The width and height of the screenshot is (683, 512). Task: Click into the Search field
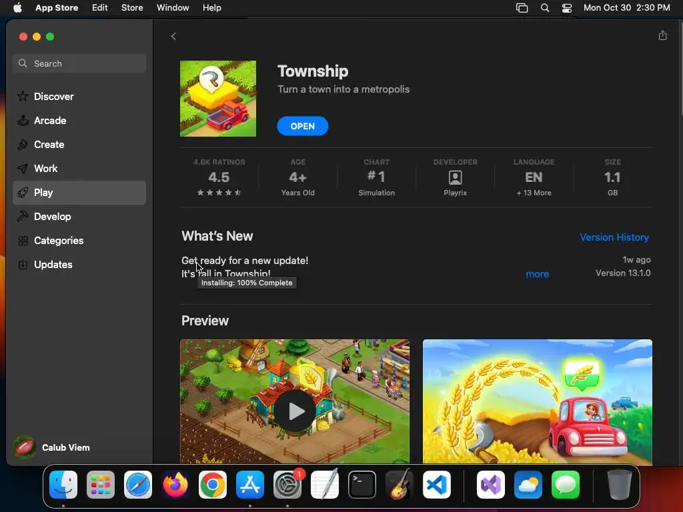tap(79, 63)
